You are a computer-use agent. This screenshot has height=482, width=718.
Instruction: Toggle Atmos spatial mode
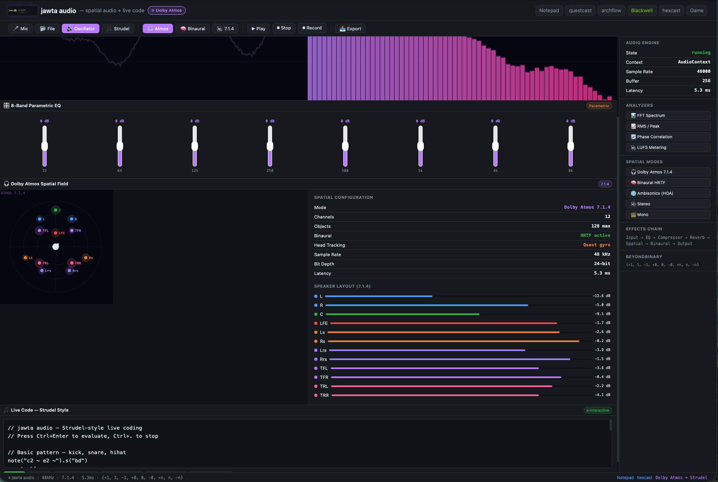click(x=158, y=28)
